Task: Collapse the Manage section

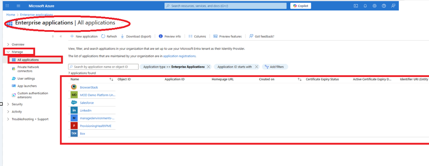Action: [x=15, y=52]
